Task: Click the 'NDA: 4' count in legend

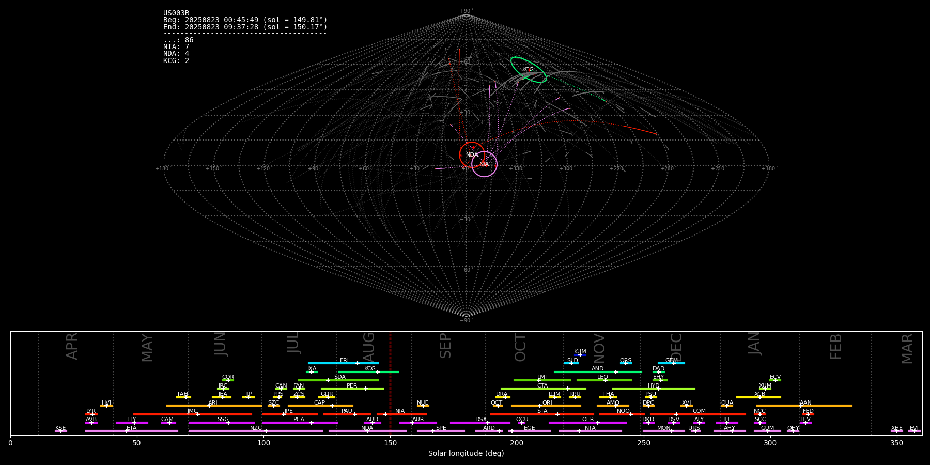Action: click(x=176, y=54)
